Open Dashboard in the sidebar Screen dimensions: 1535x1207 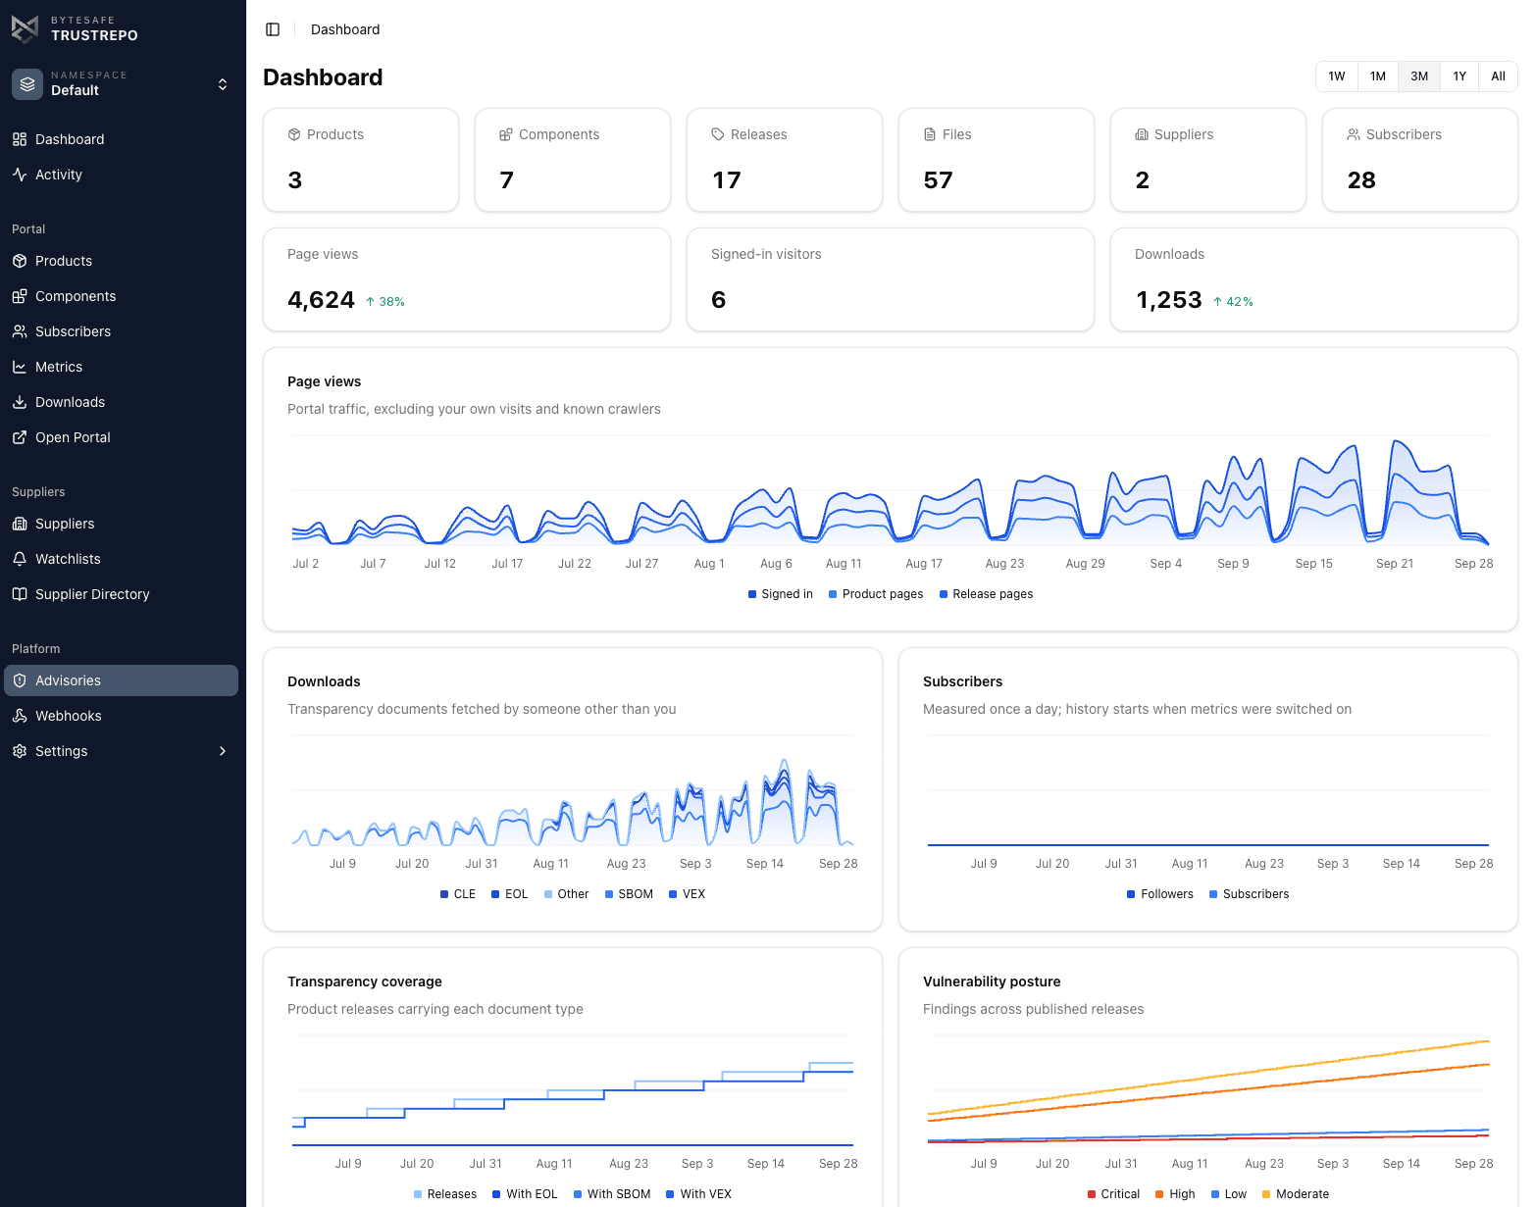[122, 139]
